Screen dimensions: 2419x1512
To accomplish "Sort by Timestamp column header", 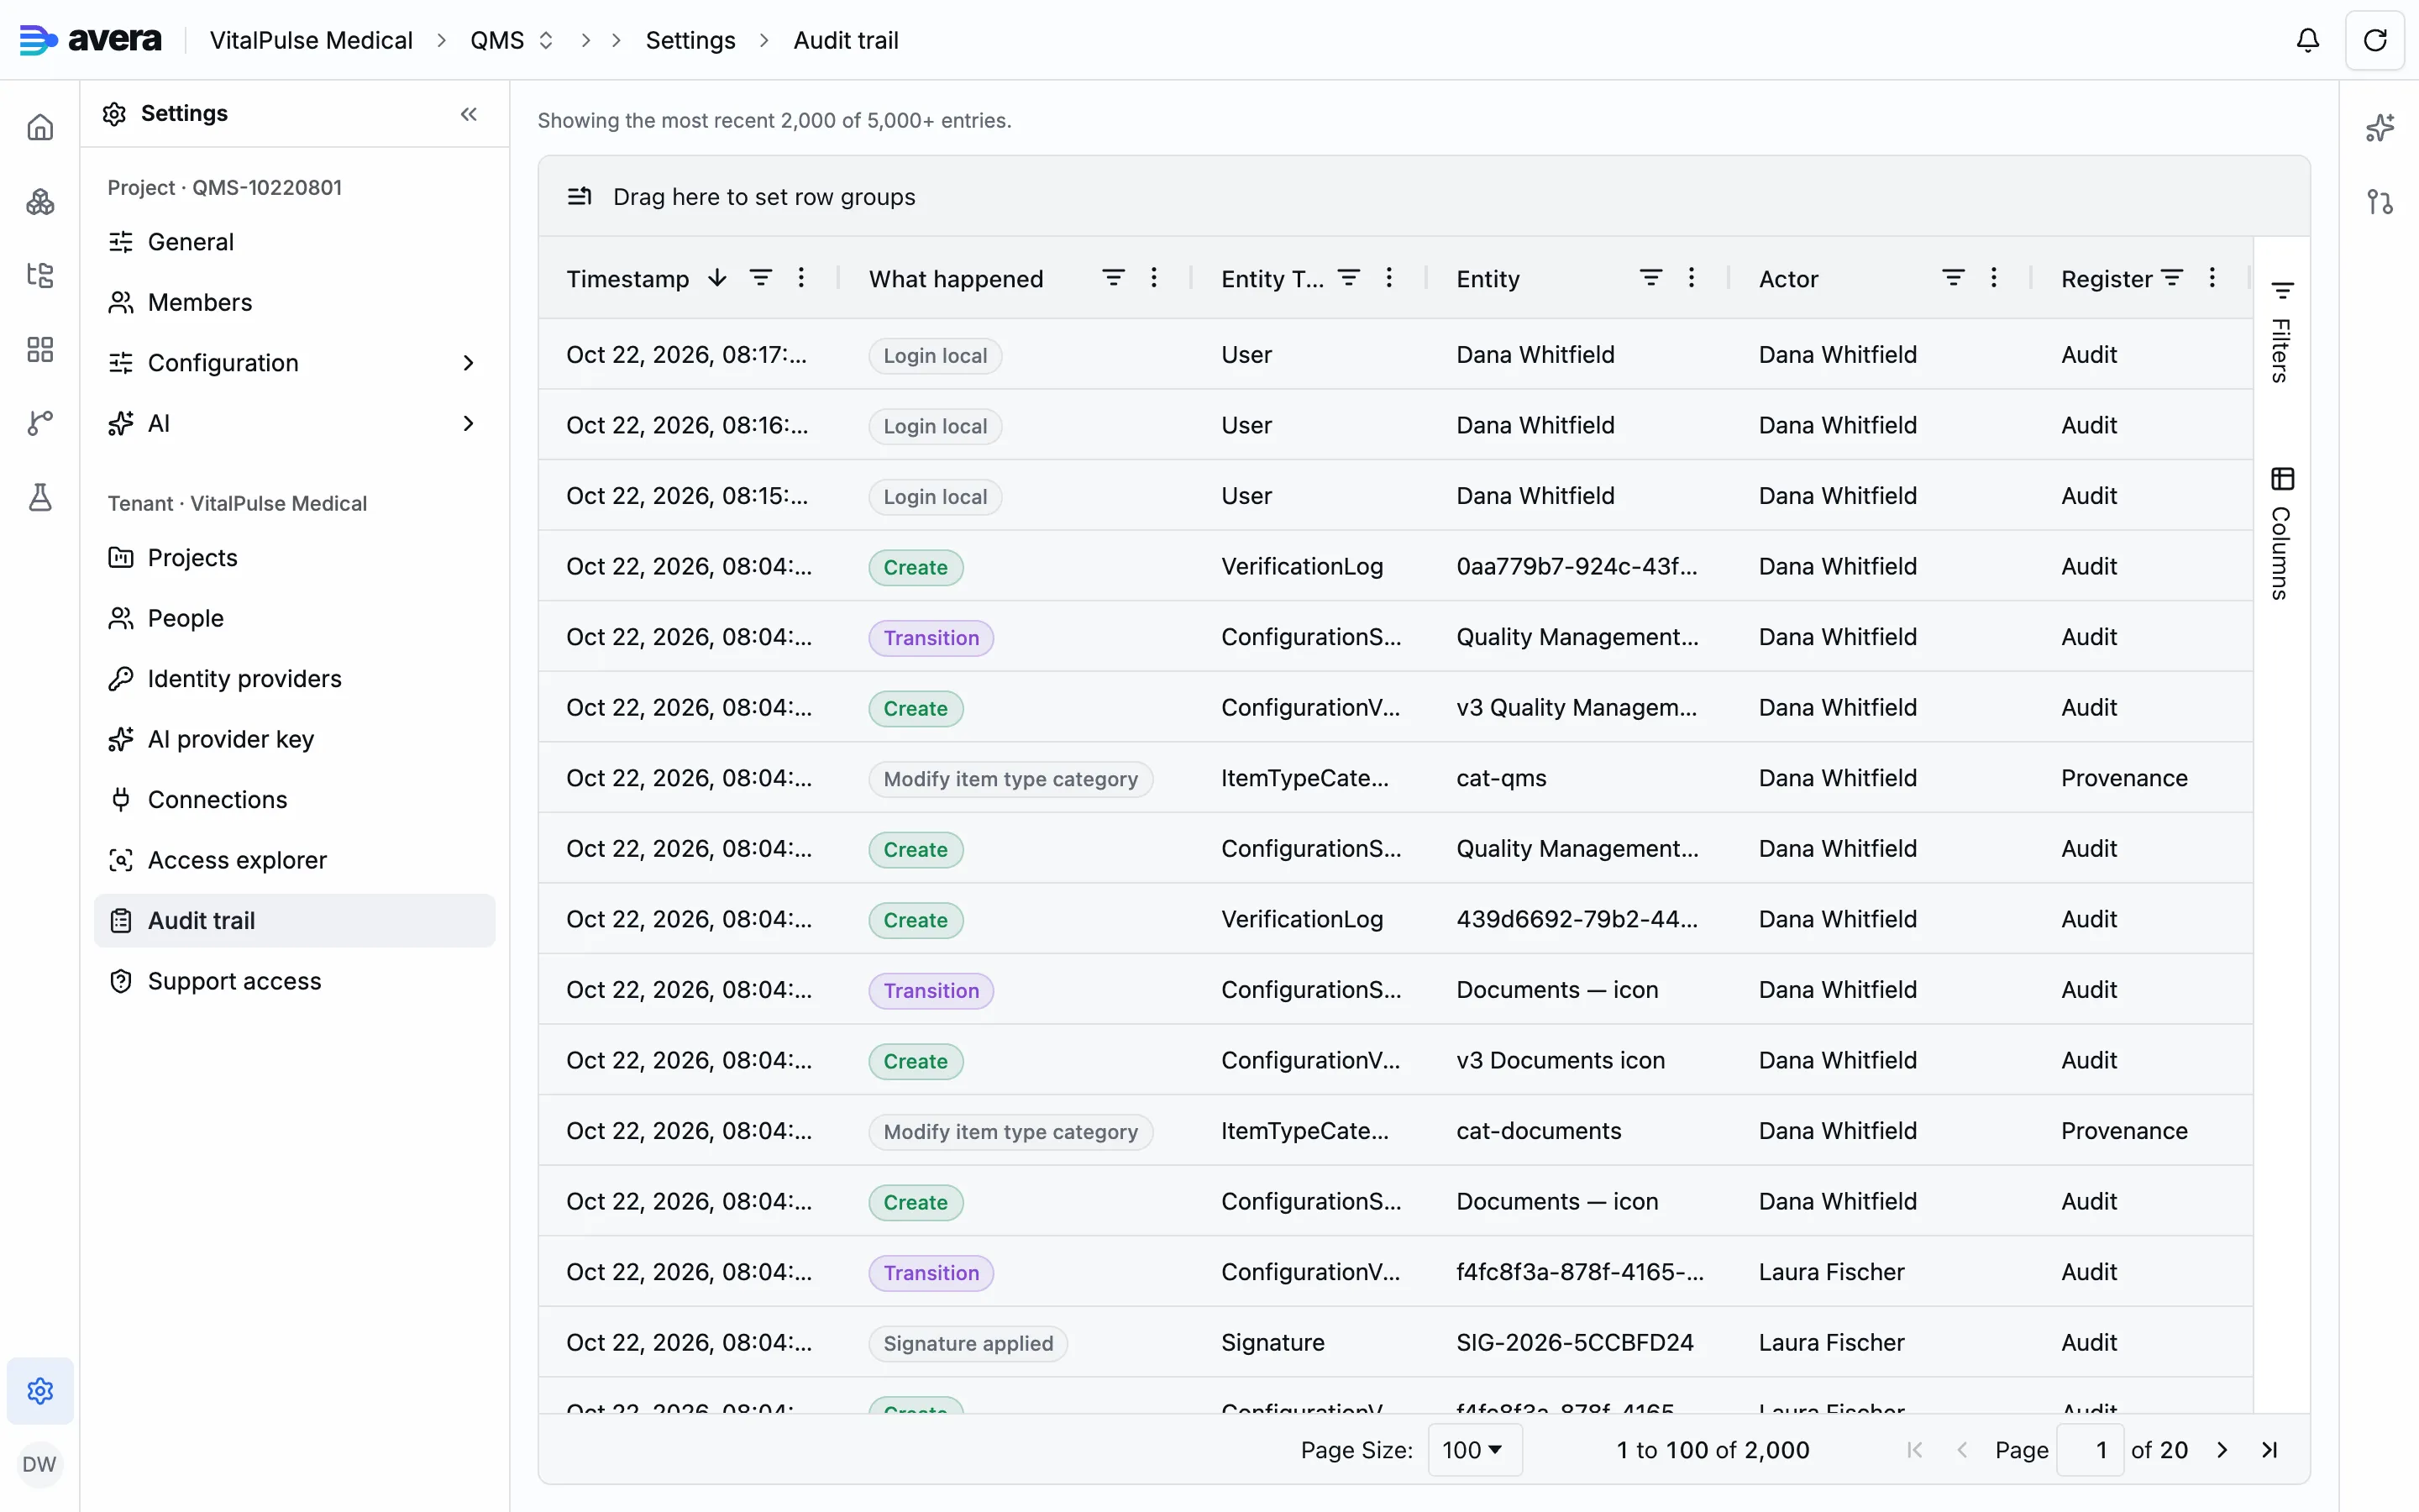I will point(627,279).
